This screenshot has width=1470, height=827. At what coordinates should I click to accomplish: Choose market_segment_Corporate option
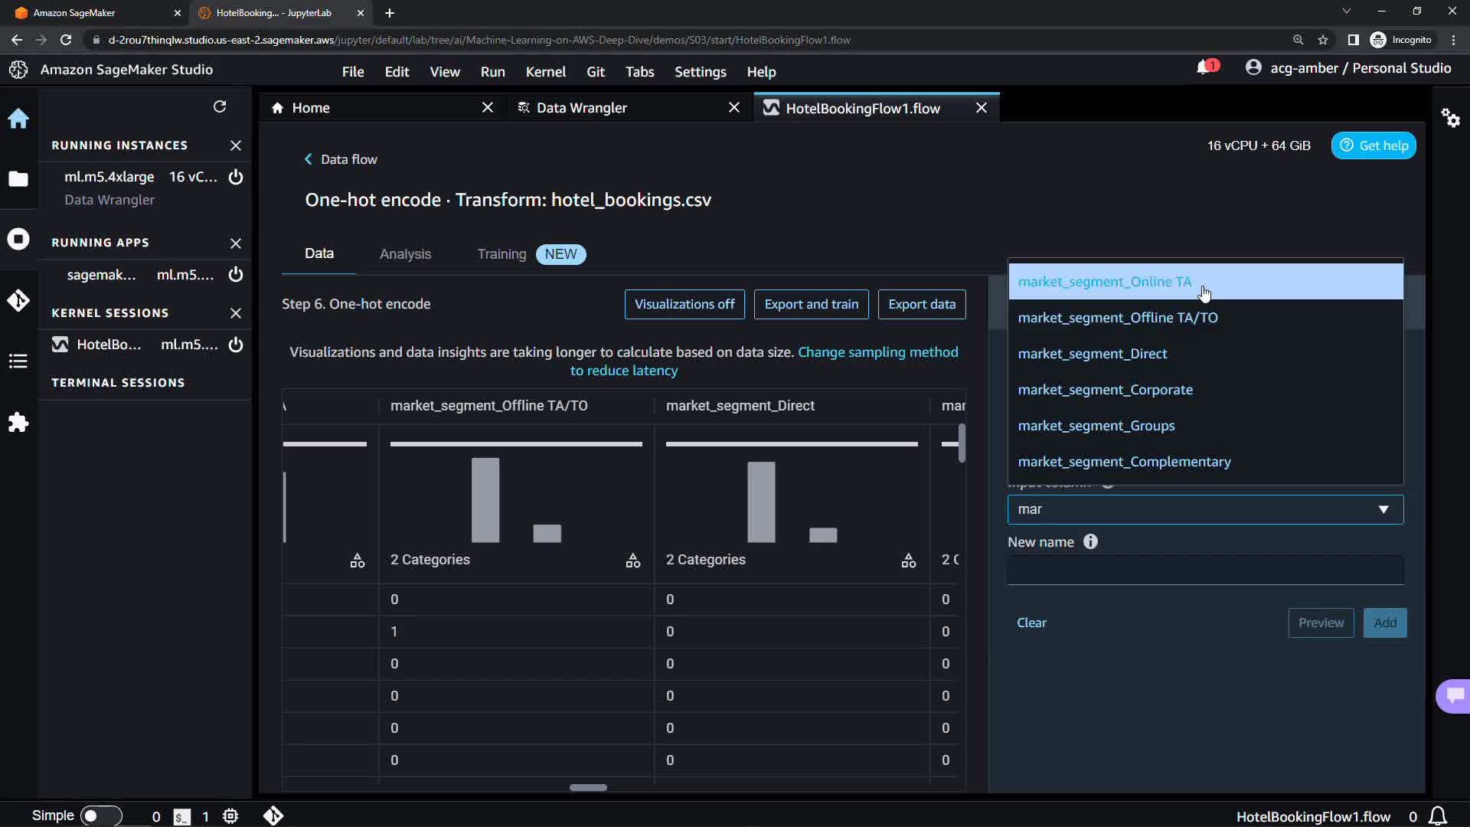[x=1105, y=390]
